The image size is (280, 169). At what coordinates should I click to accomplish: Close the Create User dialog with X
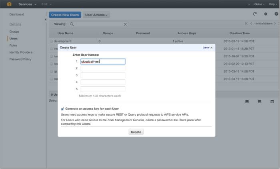(212, 47)
